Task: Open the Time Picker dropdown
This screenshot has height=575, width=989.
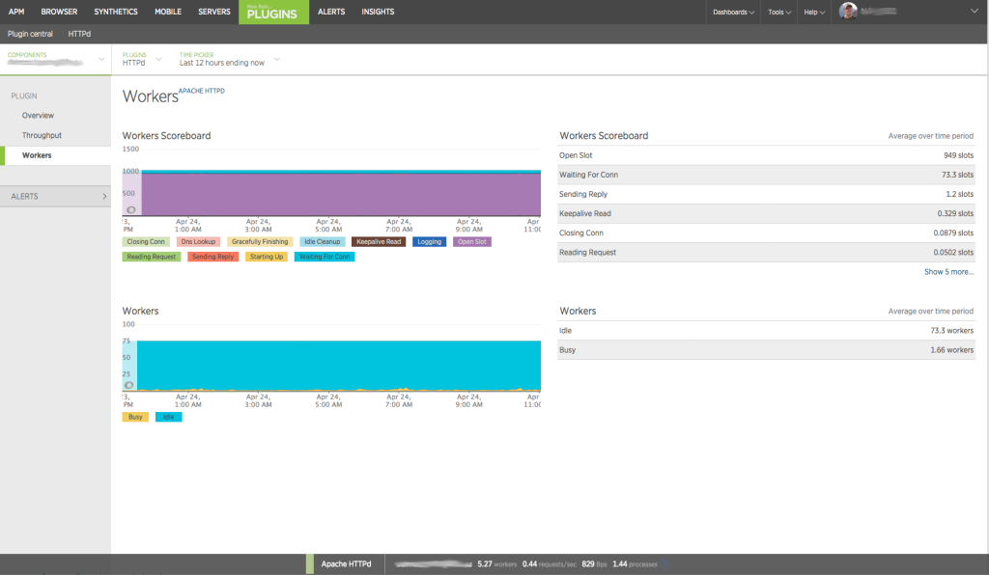Action: (228, 59)
